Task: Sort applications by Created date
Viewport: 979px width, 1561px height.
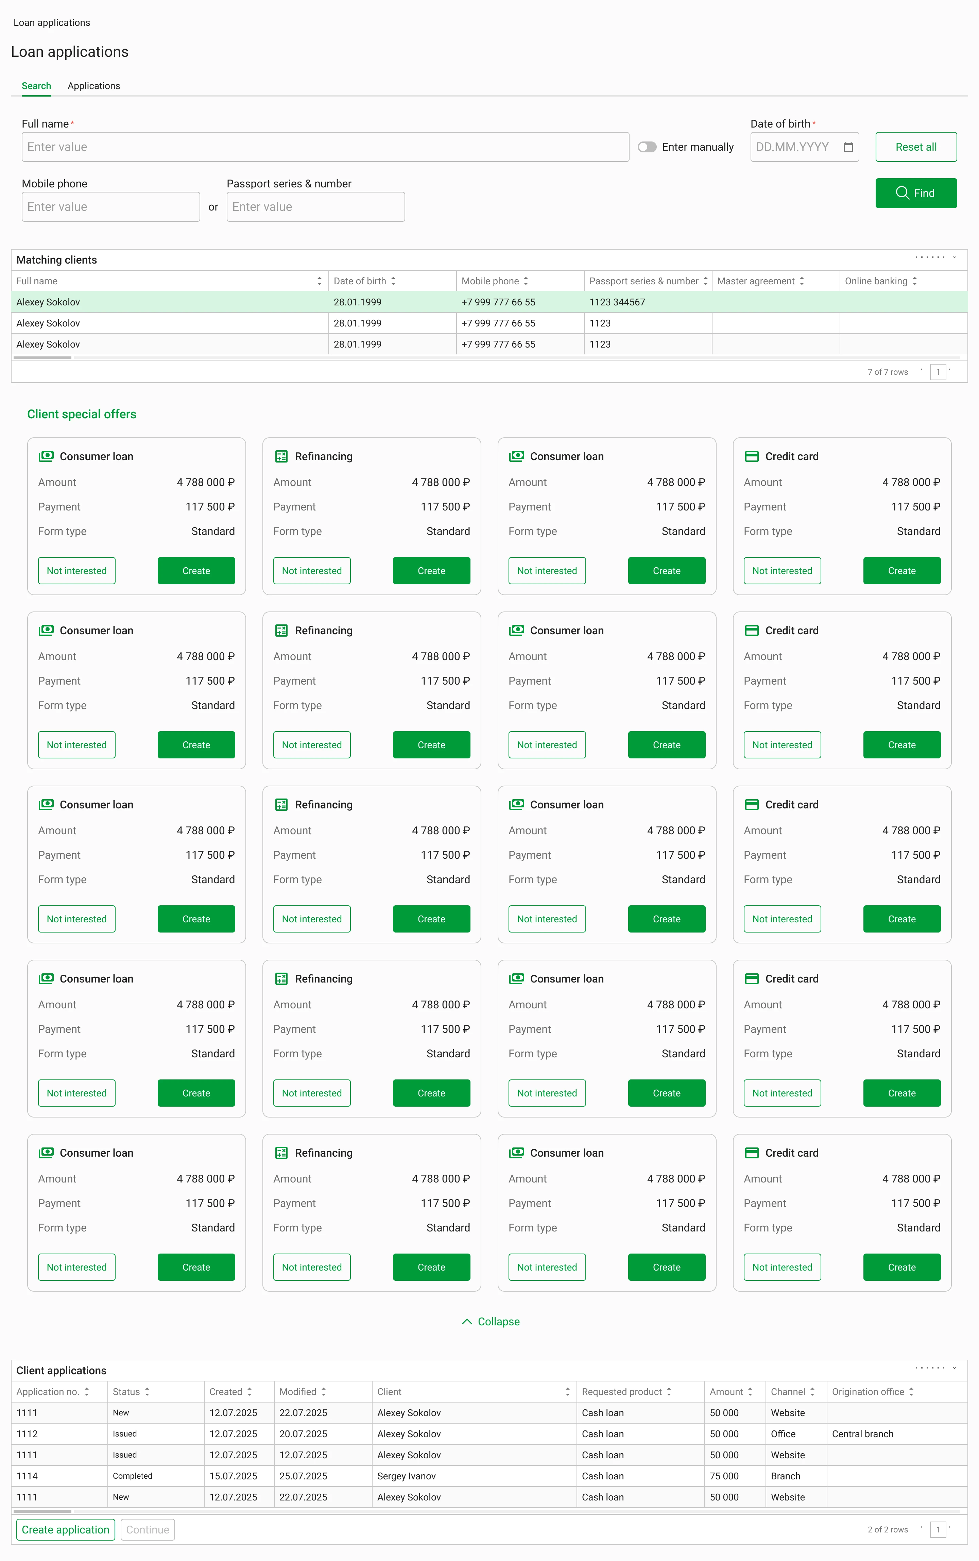Action: coord(249,1392)
